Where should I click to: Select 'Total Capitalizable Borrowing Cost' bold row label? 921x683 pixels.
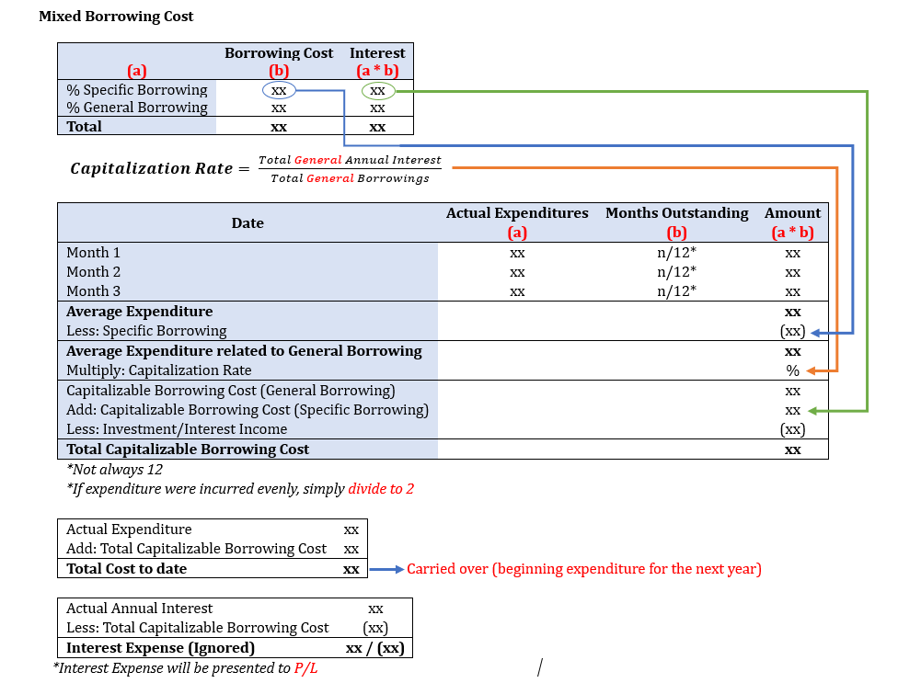click(x=188, y=450)
